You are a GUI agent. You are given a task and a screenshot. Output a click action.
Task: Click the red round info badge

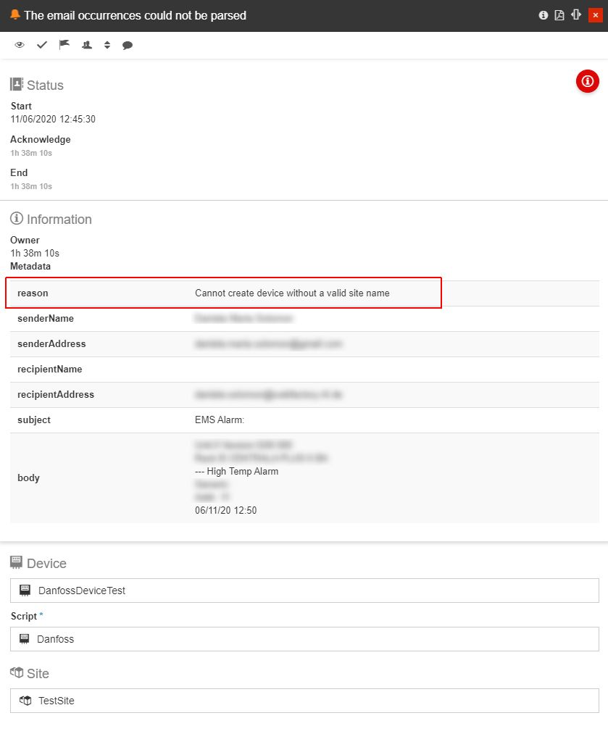(x=587, y=81)
